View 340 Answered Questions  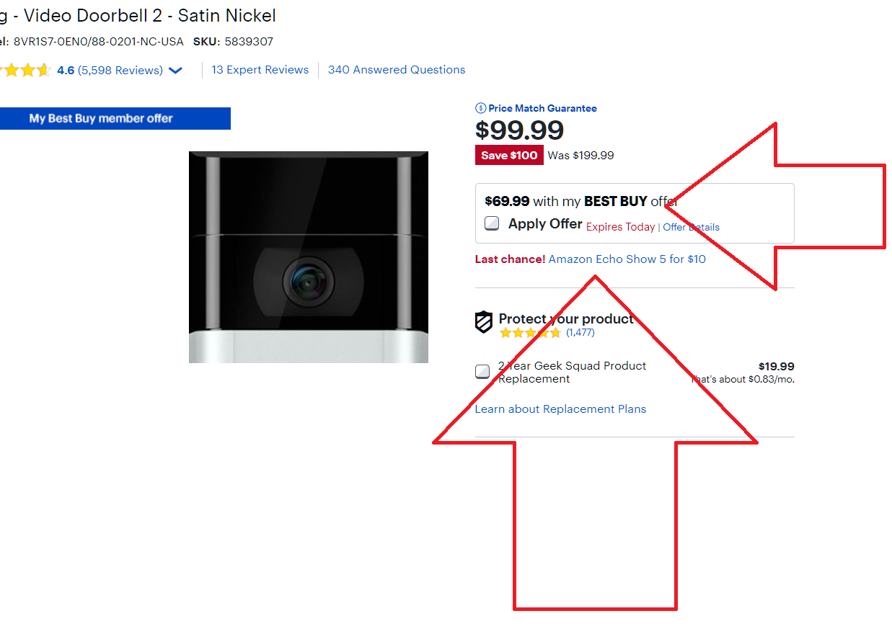397,70
